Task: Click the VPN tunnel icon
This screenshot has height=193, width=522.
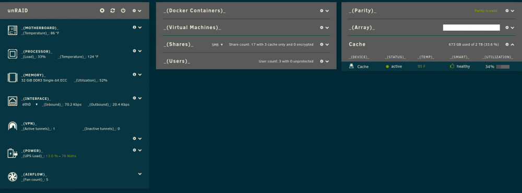Action: point(13,126)
